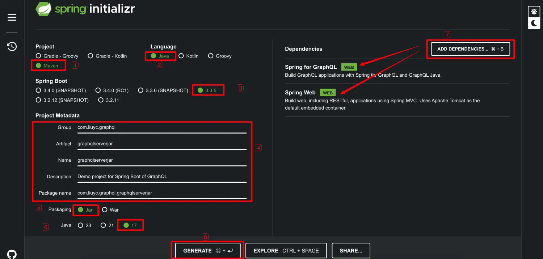The height and width of the screenshot is (259, 543).
Task: Set Java version 21
Action: coord(107,225)
